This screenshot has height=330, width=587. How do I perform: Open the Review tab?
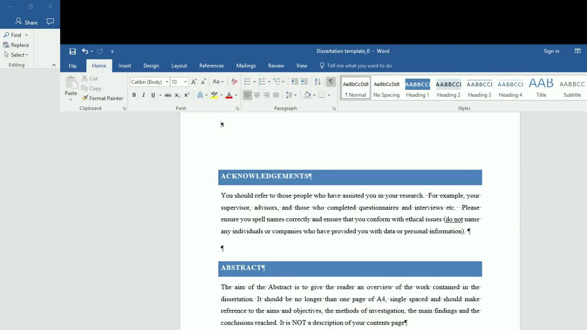[276, 66]
